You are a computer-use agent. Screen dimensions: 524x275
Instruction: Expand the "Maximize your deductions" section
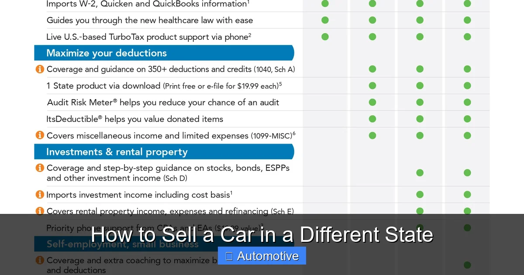(164, 52)
